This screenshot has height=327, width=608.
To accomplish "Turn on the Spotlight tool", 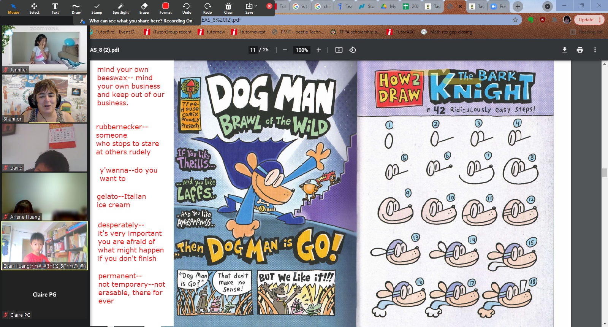I will (x=121, y=8).
